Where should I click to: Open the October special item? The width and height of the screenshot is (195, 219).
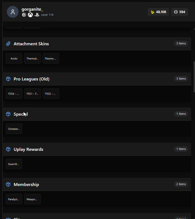pos(14,129)
